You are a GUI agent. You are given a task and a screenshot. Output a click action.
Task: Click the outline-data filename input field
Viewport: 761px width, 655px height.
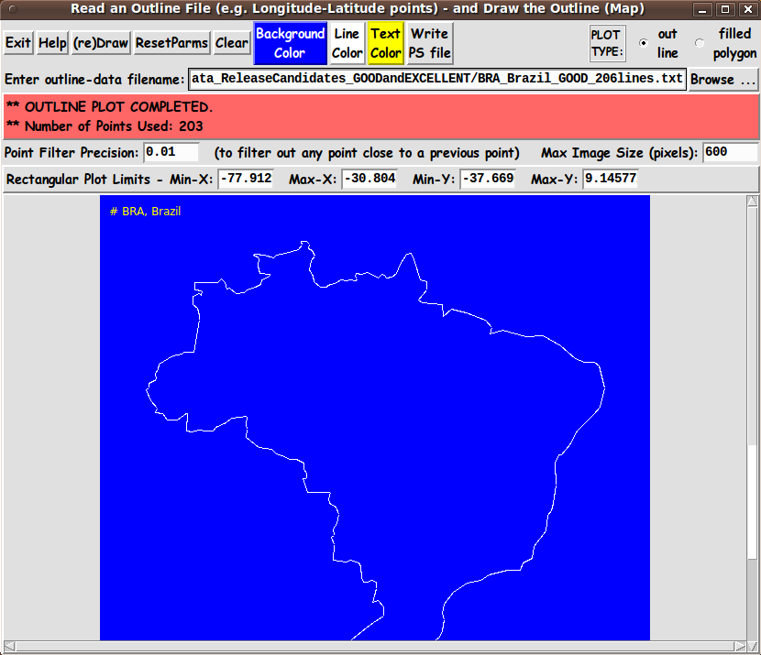436,79
